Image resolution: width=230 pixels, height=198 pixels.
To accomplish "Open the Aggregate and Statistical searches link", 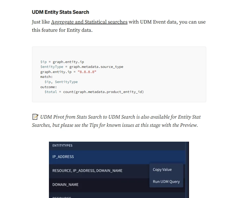I will tap(89, 22).
